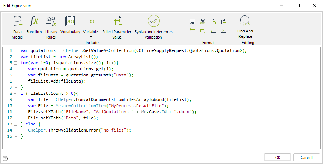Click "ThrowValidationError" on line 14

coord(73,130)
